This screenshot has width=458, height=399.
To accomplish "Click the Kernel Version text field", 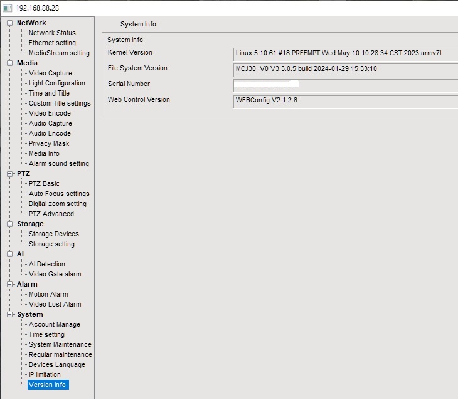I will (x=345, y=53).
